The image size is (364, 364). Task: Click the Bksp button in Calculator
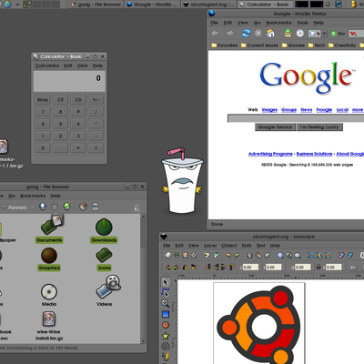(x=43, y=99)
